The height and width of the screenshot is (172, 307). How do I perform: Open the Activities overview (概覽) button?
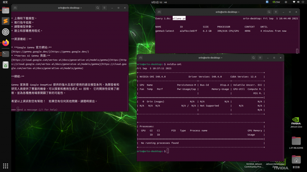click(x=5, y=2)
